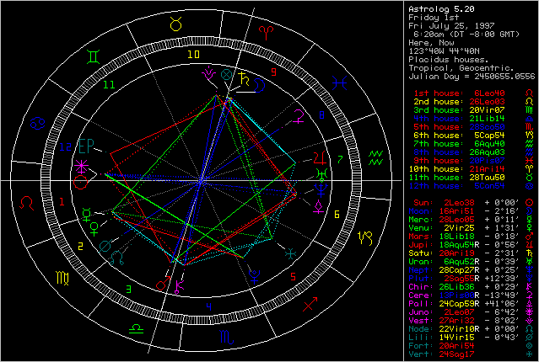Click the red Sun glyph in the chart wheel
Screen dimensions: 539x362
81,182
